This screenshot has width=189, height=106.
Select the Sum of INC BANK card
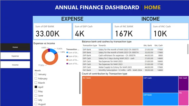(131, 31)
